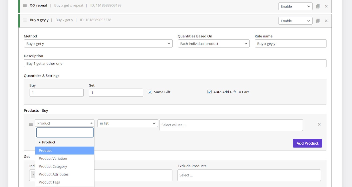Click drag handle of product buy row
The image size is (352, 187).
coord(31,124)
